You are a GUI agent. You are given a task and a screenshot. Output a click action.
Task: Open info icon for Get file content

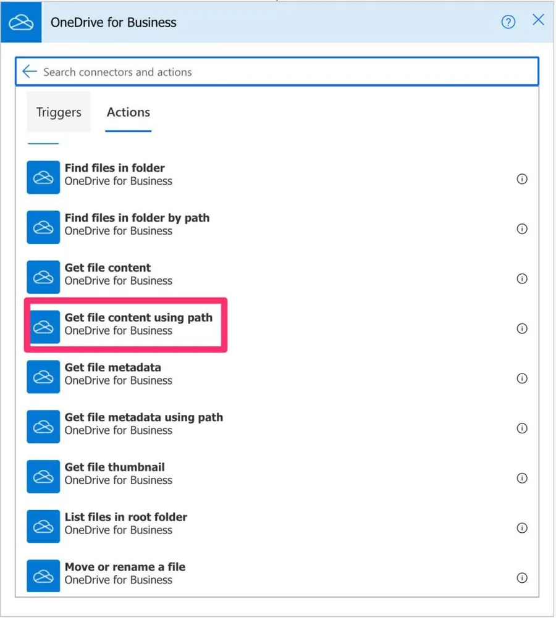coord(522,278)
